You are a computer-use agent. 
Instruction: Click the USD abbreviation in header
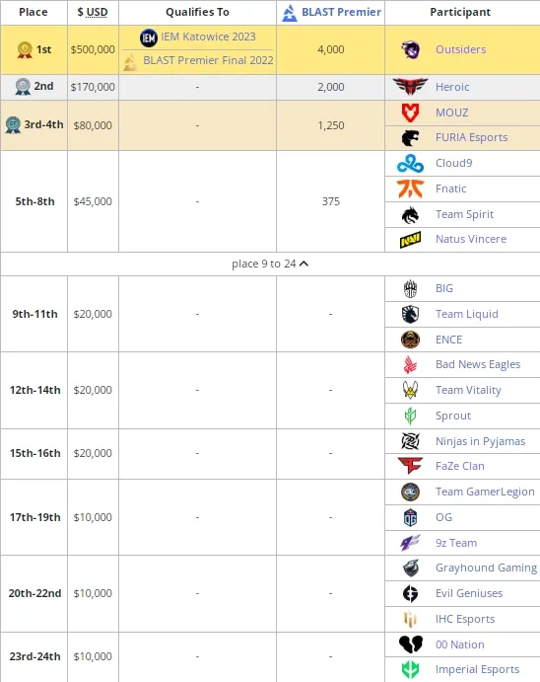pos(98,12)
